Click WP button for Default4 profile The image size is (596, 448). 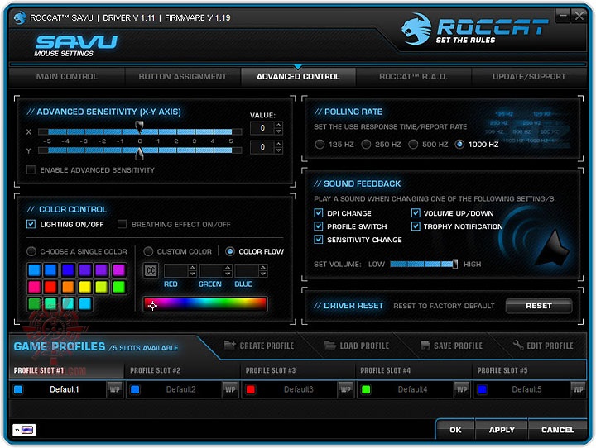pyautogui.click(x=462, y=389)
